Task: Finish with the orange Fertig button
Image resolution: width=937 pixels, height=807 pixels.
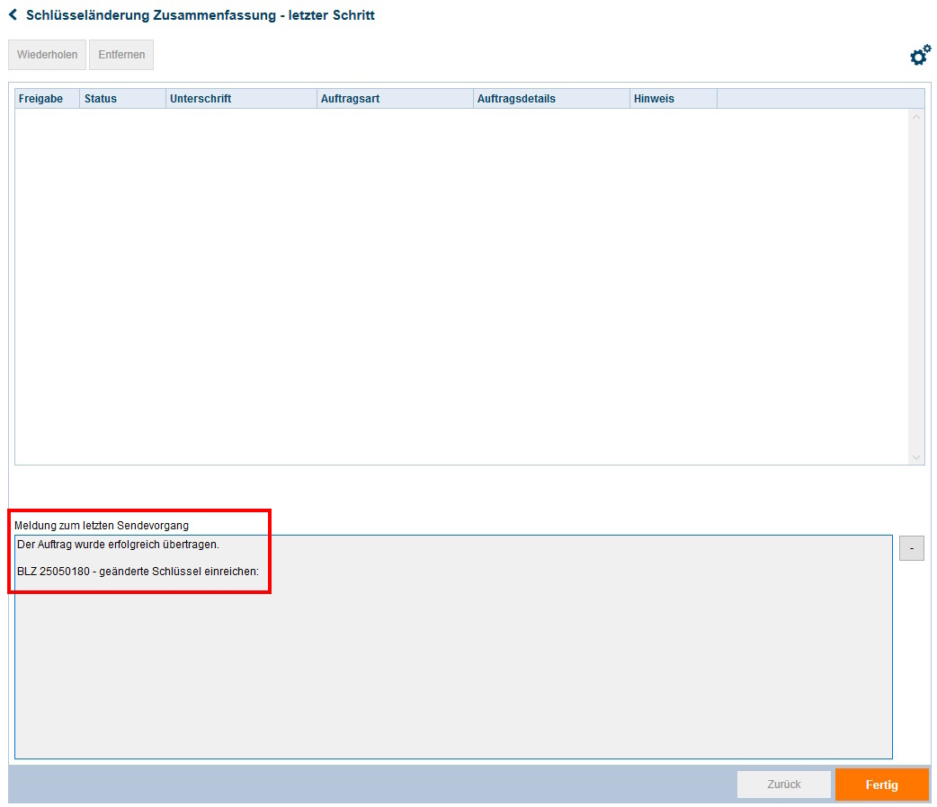Action: [881, 785]
